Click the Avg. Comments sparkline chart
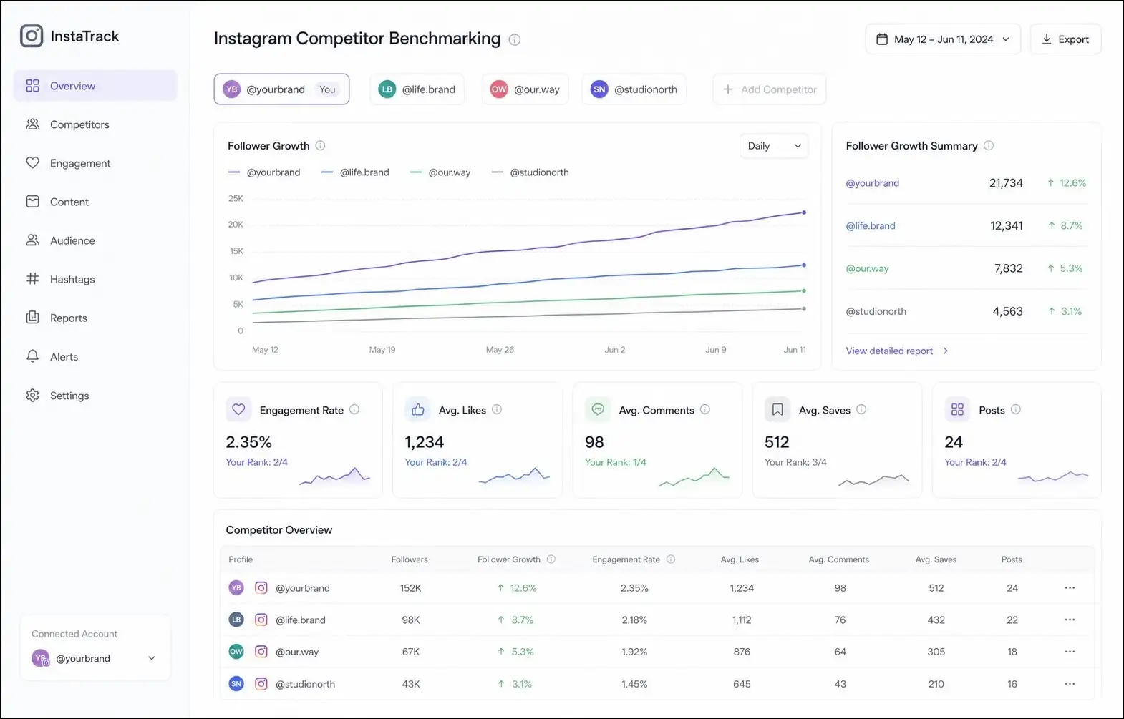The width and height of the screenshot is (1124, 719). click(x=694, y=476)
